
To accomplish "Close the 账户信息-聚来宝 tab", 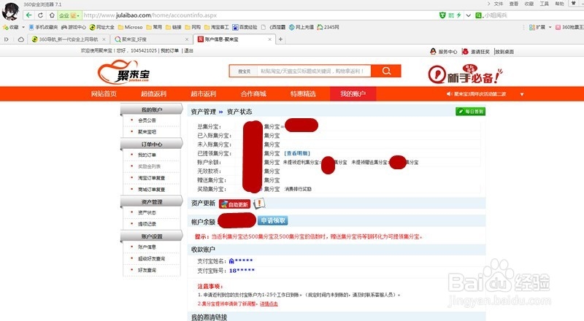I will coord(269,39).
